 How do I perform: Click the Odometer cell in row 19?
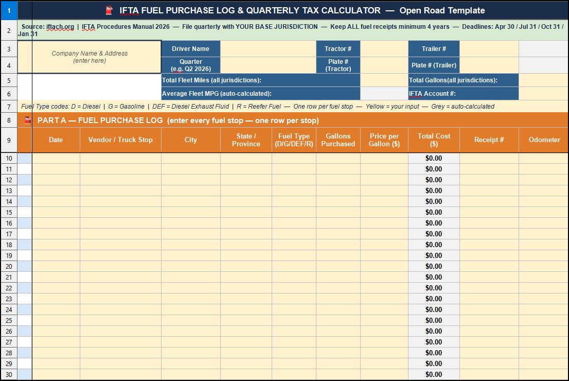click(544, 255)
